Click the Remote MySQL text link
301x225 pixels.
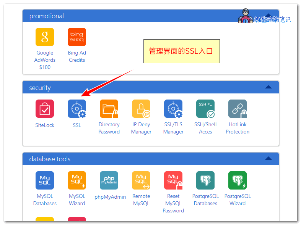tap(141, 200)
